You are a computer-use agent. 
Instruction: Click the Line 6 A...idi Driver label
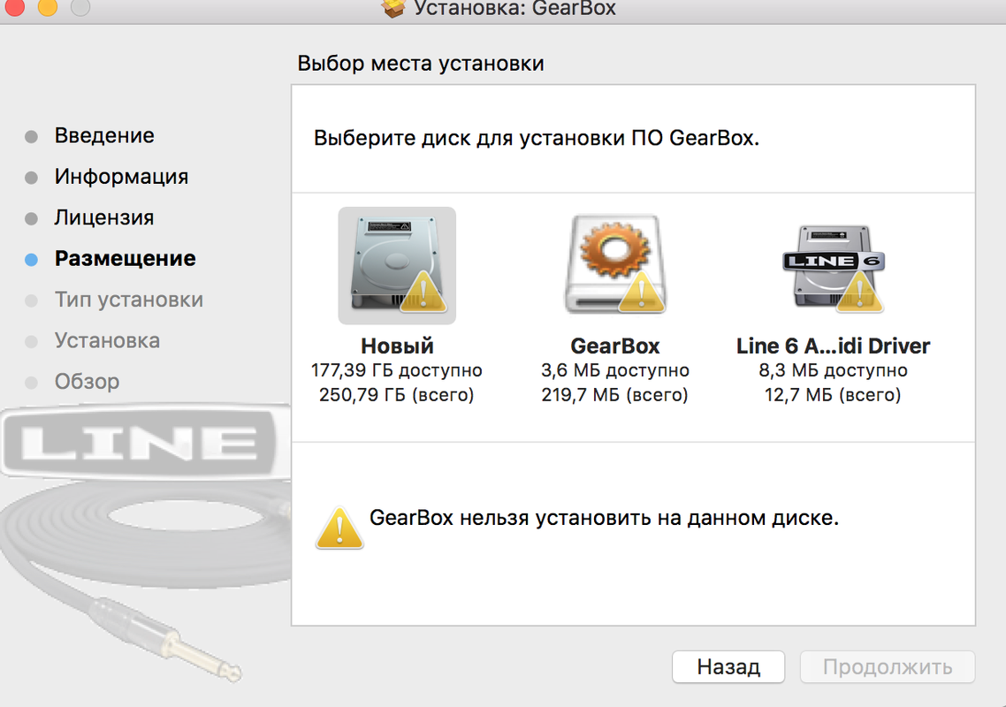pos(833,346)
